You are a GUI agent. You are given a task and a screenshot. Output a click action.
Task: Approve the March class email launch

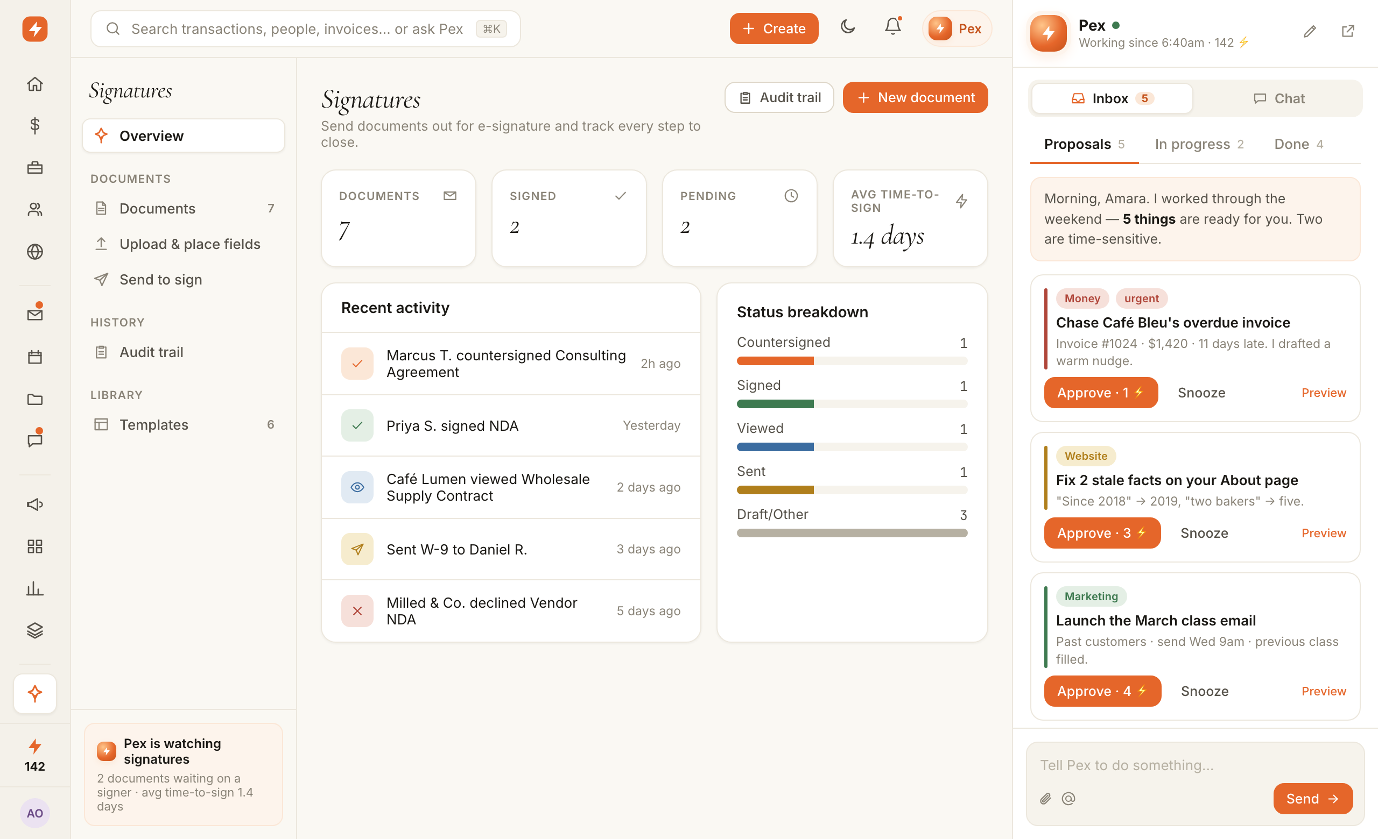[x=1102, y=691]
